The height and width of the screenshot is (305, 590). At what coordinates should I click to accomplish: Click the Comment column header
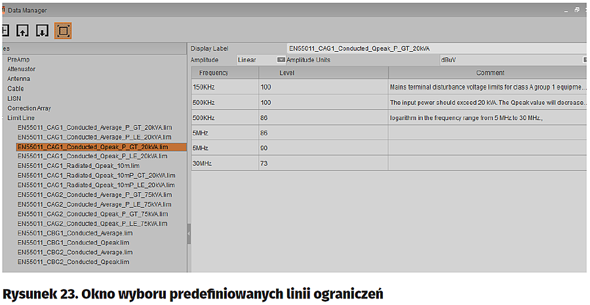[x=490, y=72]
